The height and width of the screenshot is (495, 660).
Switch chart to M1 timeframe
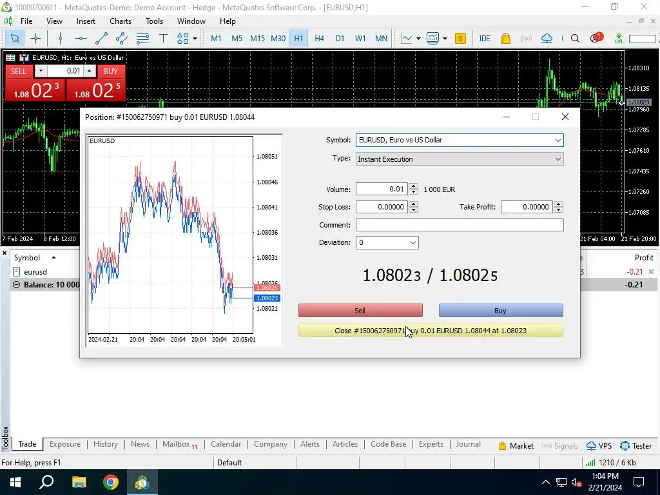point(216,39)
